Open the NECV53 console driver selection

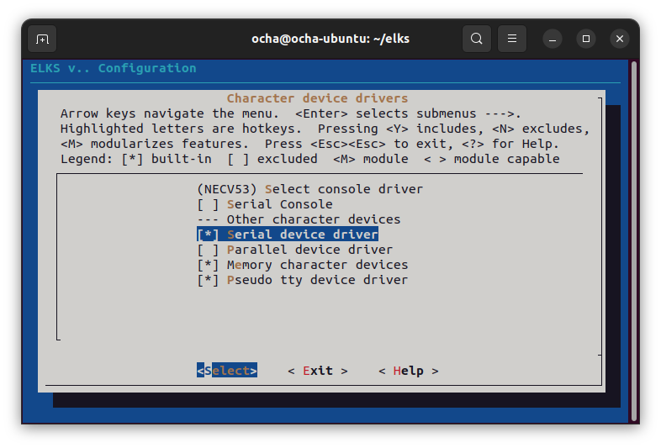point(309,189)
